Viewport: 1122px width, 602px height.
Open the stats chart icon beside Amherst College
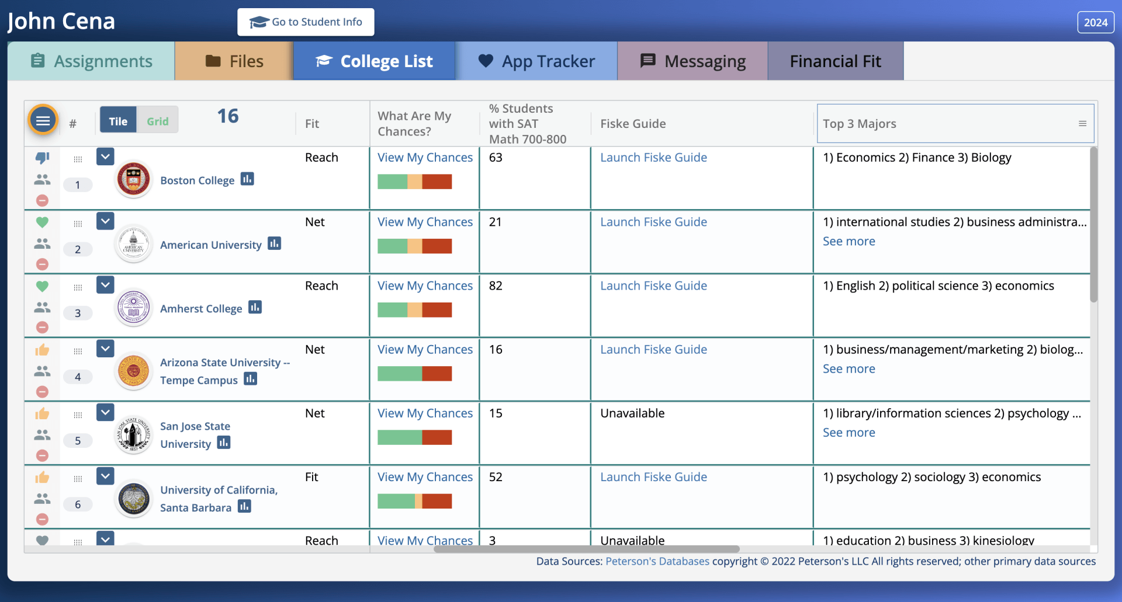click(255, 307)
